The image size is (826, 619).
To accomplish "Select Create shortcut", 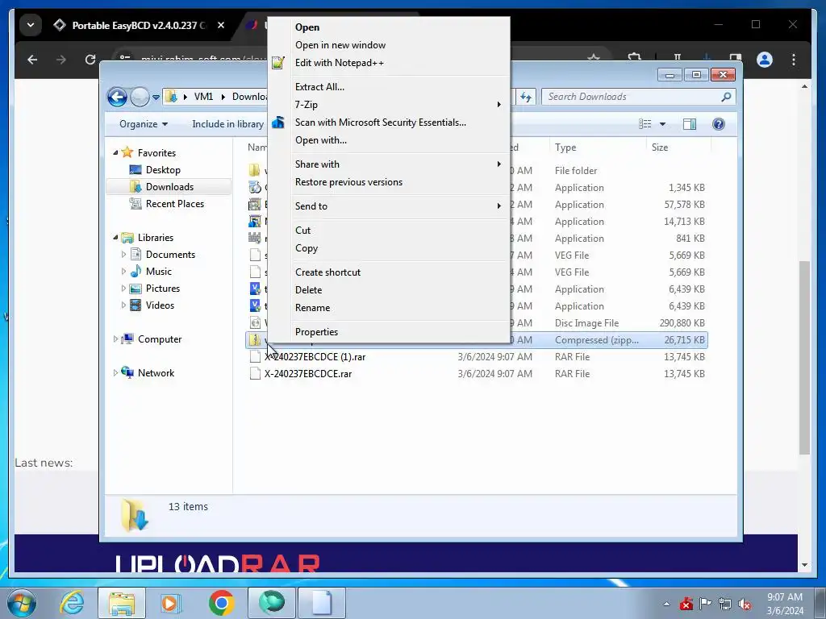I will pyautogui.click(x=327, y=272).
